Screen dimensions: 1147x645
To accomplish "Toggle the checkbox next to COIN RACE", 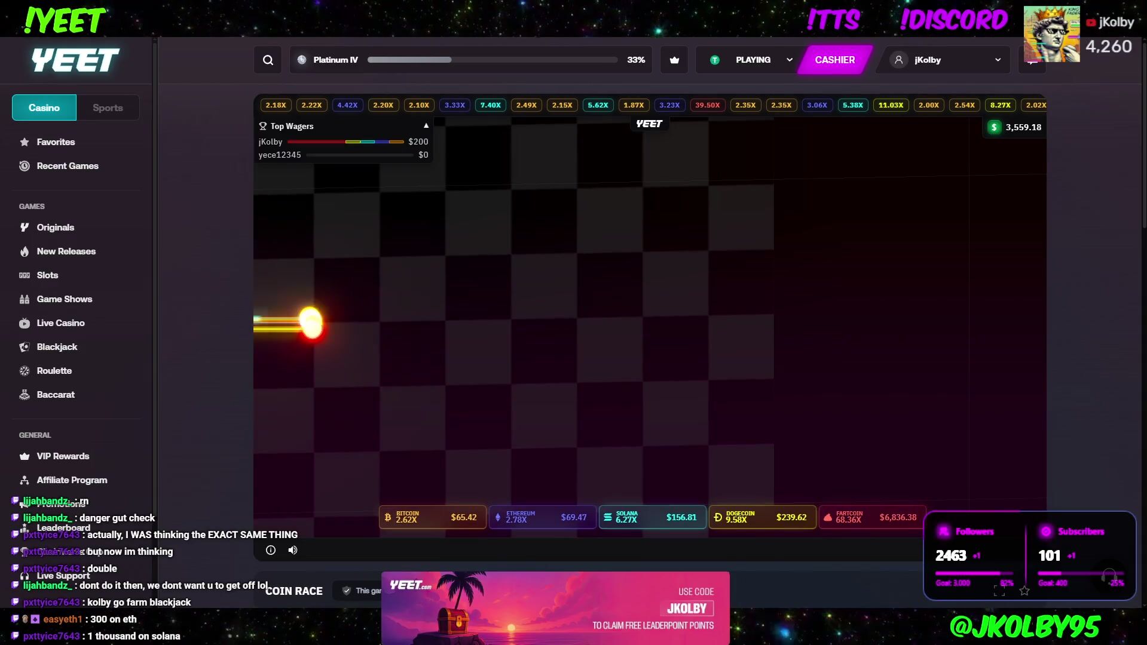I will (346, 591).
